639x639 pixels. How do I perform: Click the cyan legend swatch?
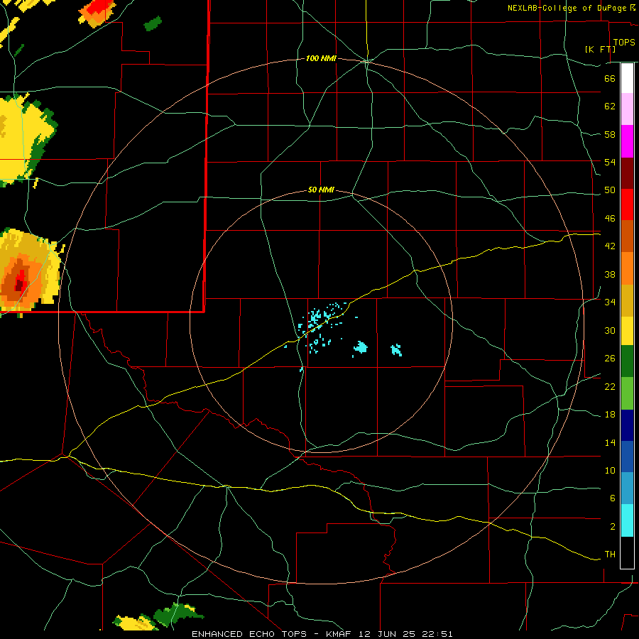pos(627,520)
